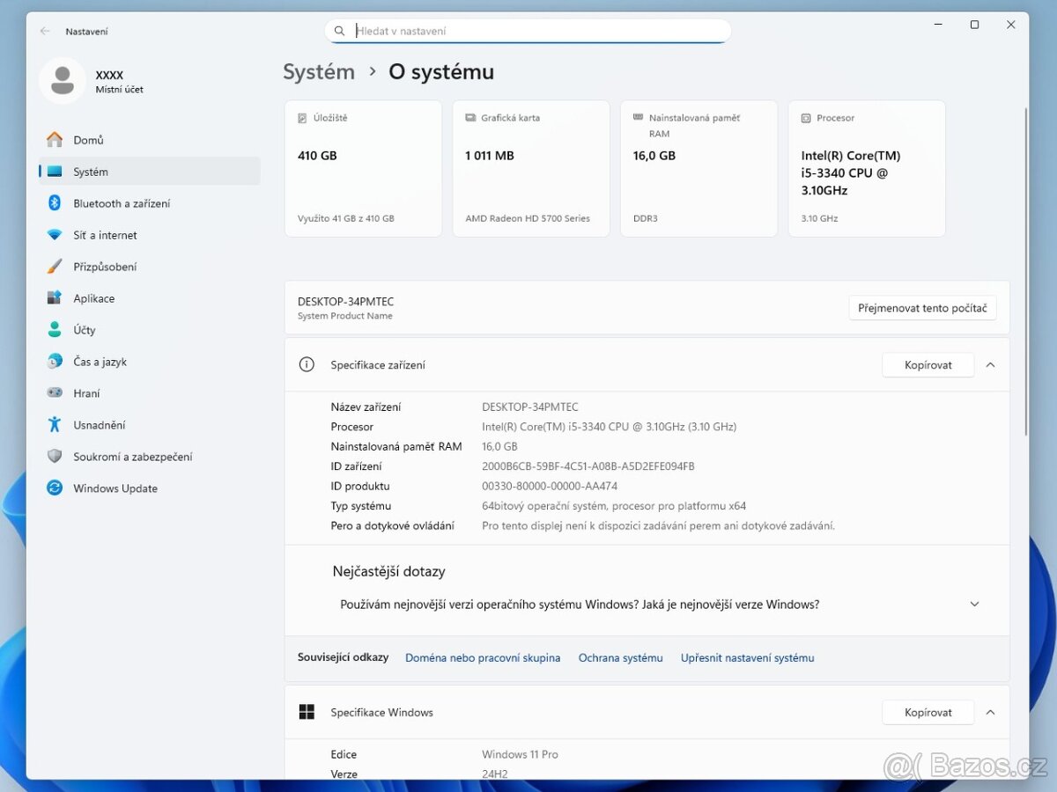
Task: Select Systém in the breadcrumb
Action: click(x=319, y=71)
